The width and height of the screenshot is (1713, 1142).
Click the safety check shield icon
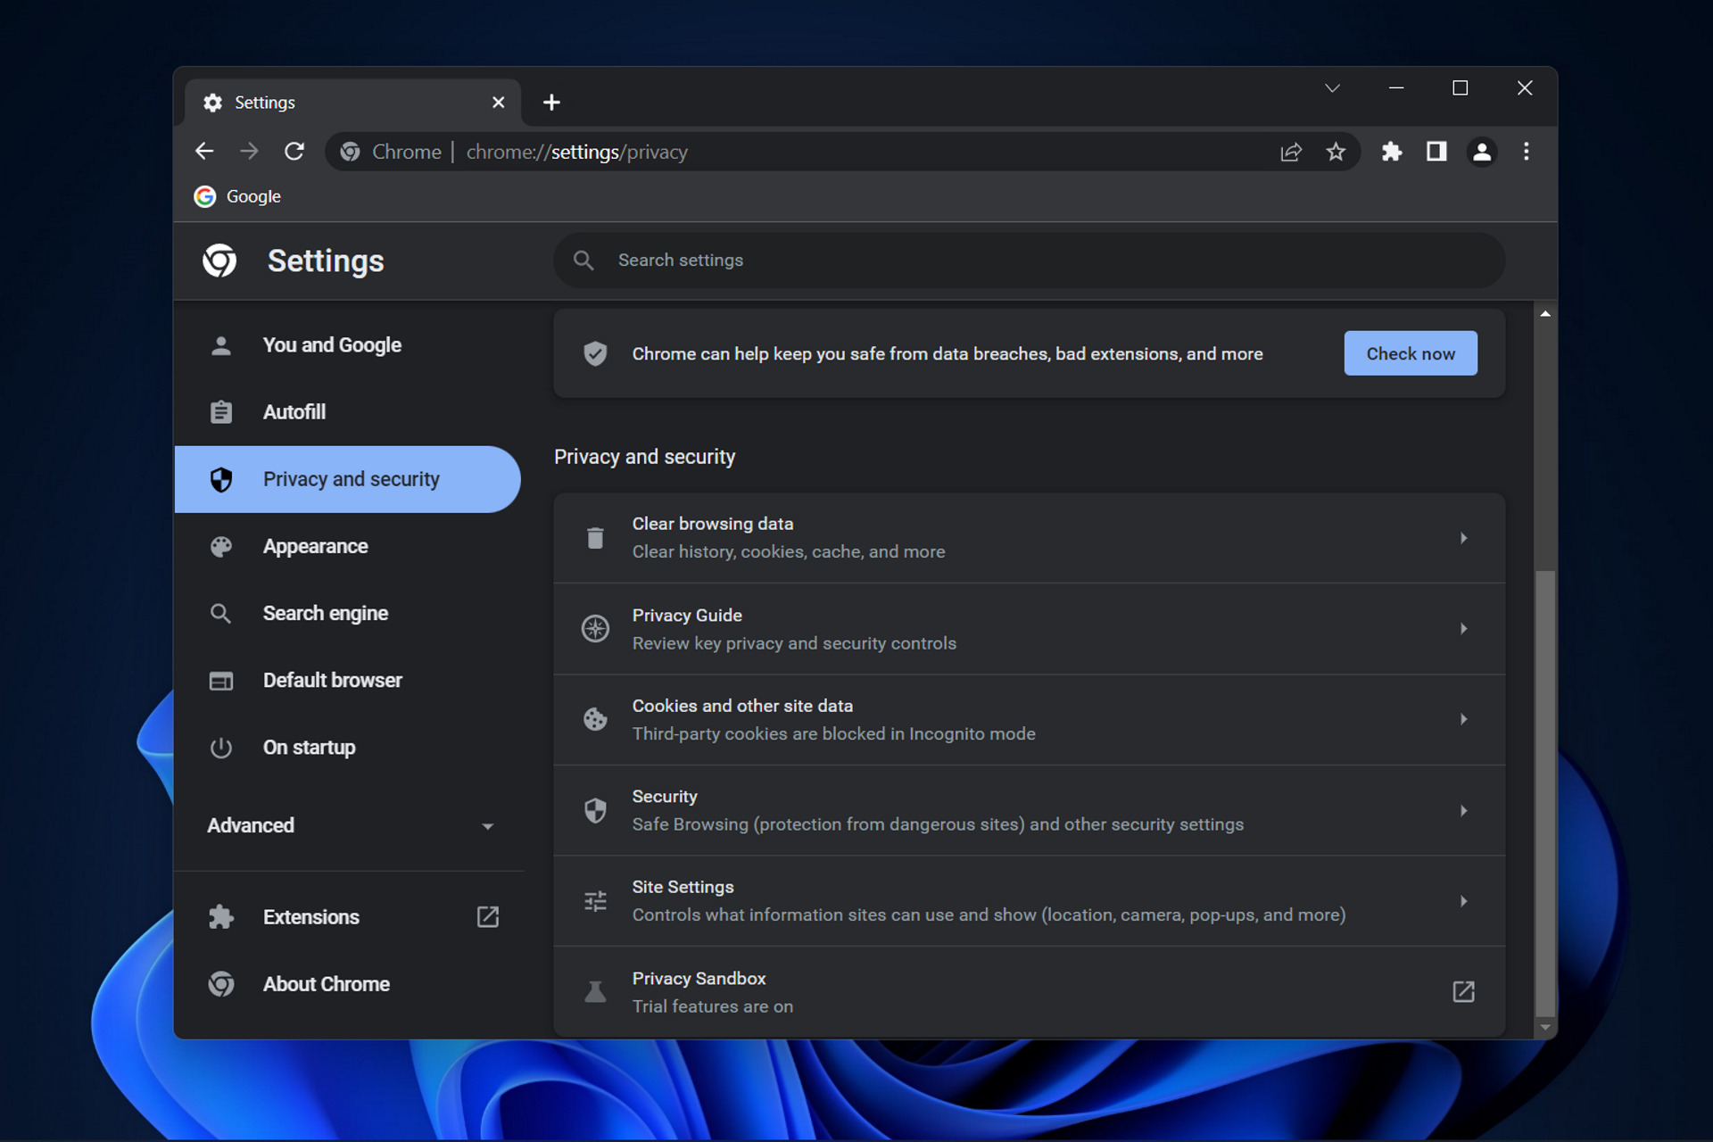595,353
